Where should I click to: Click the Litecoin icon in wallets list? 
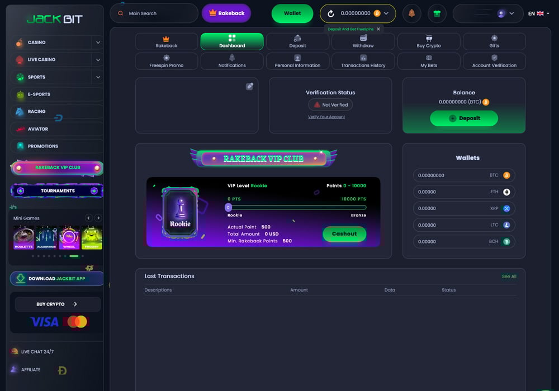coord(506,225)
